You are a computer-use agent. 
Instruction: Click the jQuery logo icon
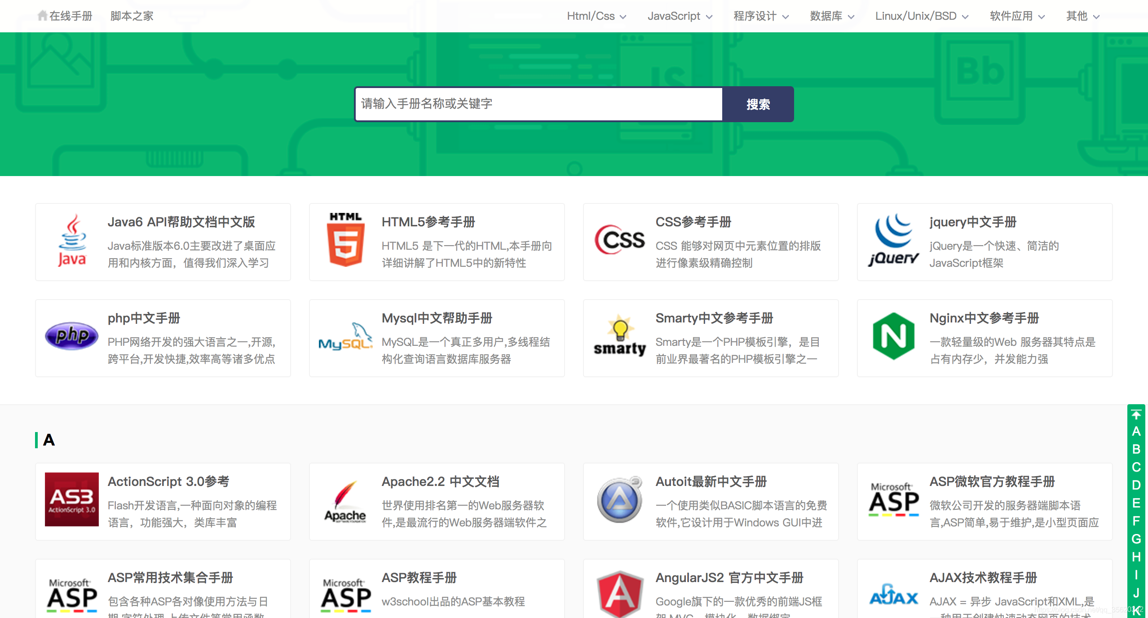tap(893, 240)
